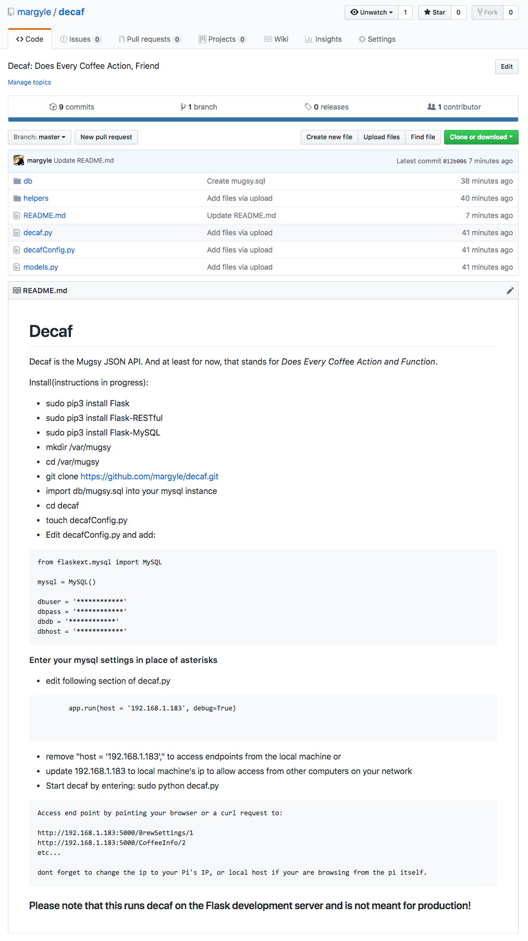Viewport: 528px width, 941px height.
Task: Click the README.md file icon in file list
Action: point(17,215)
